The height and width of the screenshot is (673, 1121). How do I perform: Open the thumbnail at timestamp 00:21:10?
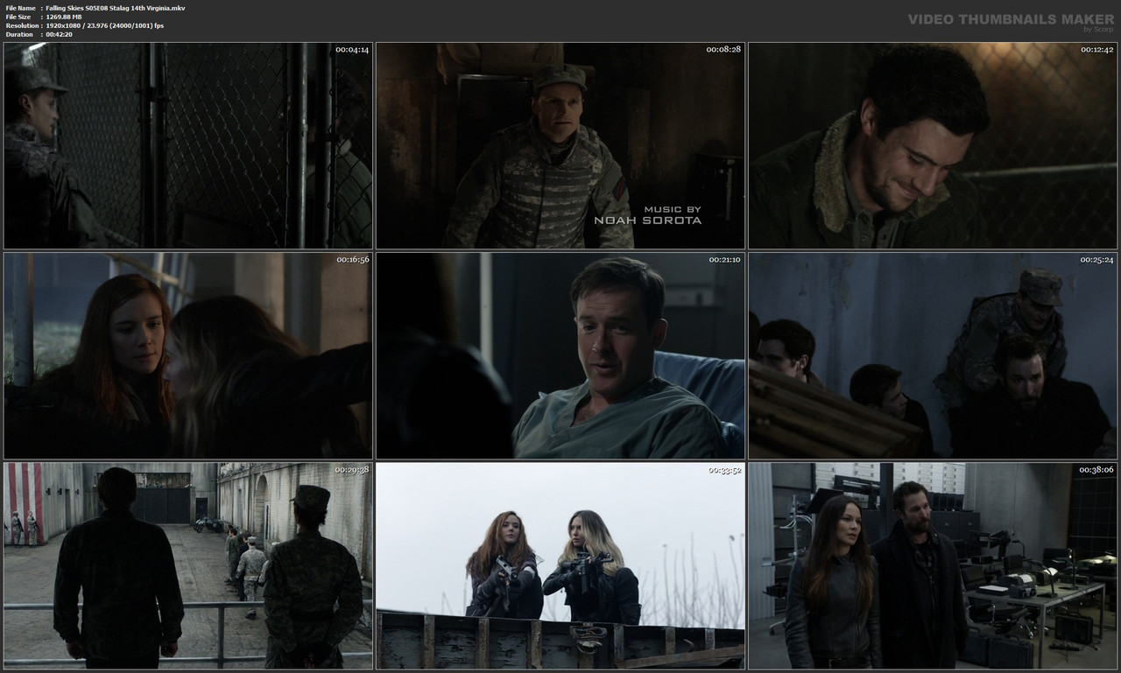pos(560,355)
